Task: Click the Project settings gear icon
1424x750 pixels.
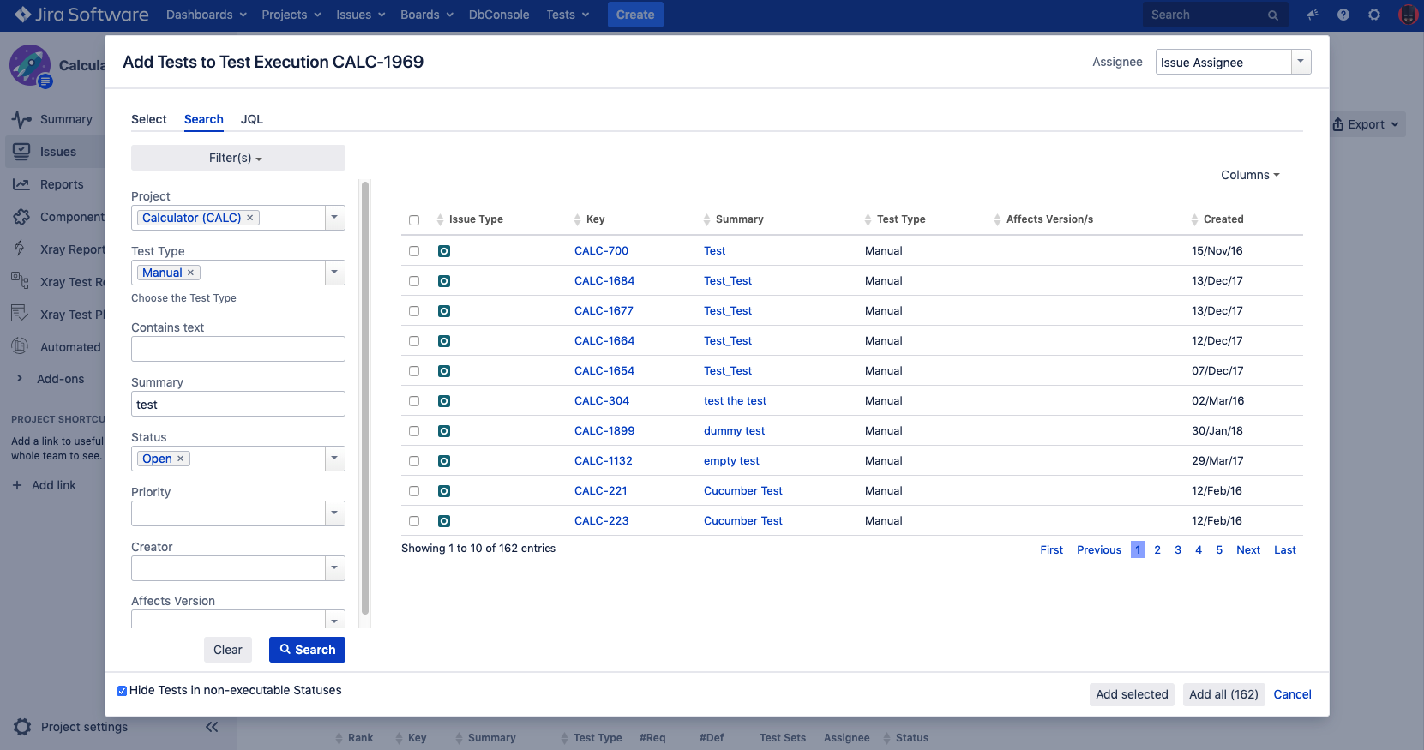Action: point(22,727)
